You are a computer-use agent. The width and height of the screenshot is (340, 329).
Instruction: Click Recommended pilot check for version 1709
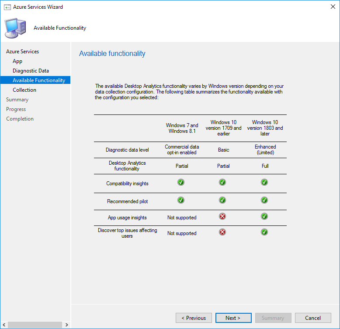[x=222, y=200]
